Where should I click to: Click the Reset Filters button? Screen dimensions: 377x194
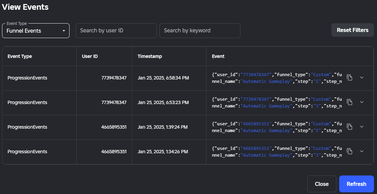pyautogui.click(x=352, y=30)
